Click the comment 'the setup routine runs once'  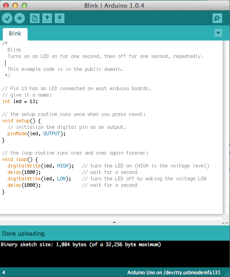(74, 114)
